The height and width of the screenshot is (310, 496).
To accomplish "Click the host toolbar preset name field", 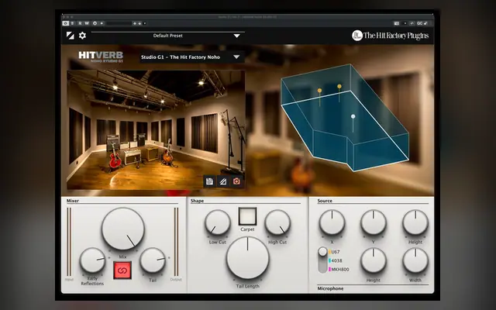I will [x=119, y=23].
